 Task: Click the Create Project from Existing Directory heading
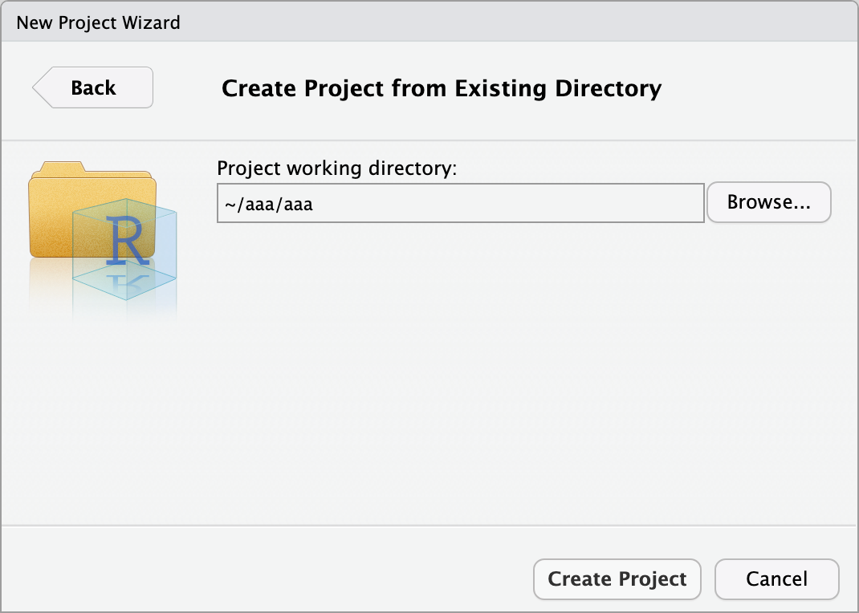(x=441, y=88)
